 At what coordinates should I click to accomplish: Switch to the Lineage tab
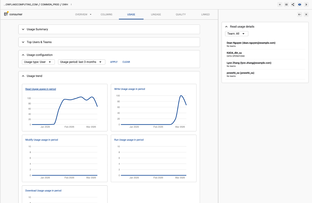156,15
